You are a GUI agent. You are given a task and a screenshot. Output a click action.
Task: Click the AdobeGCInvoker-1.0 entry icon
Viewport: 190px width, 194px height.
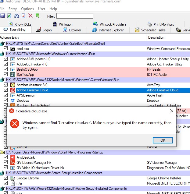(x=13, y=64)
